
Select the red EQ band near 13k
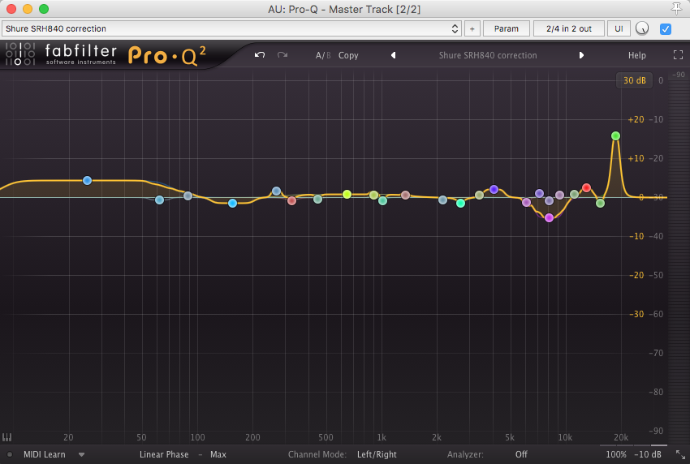pos(586,188)
